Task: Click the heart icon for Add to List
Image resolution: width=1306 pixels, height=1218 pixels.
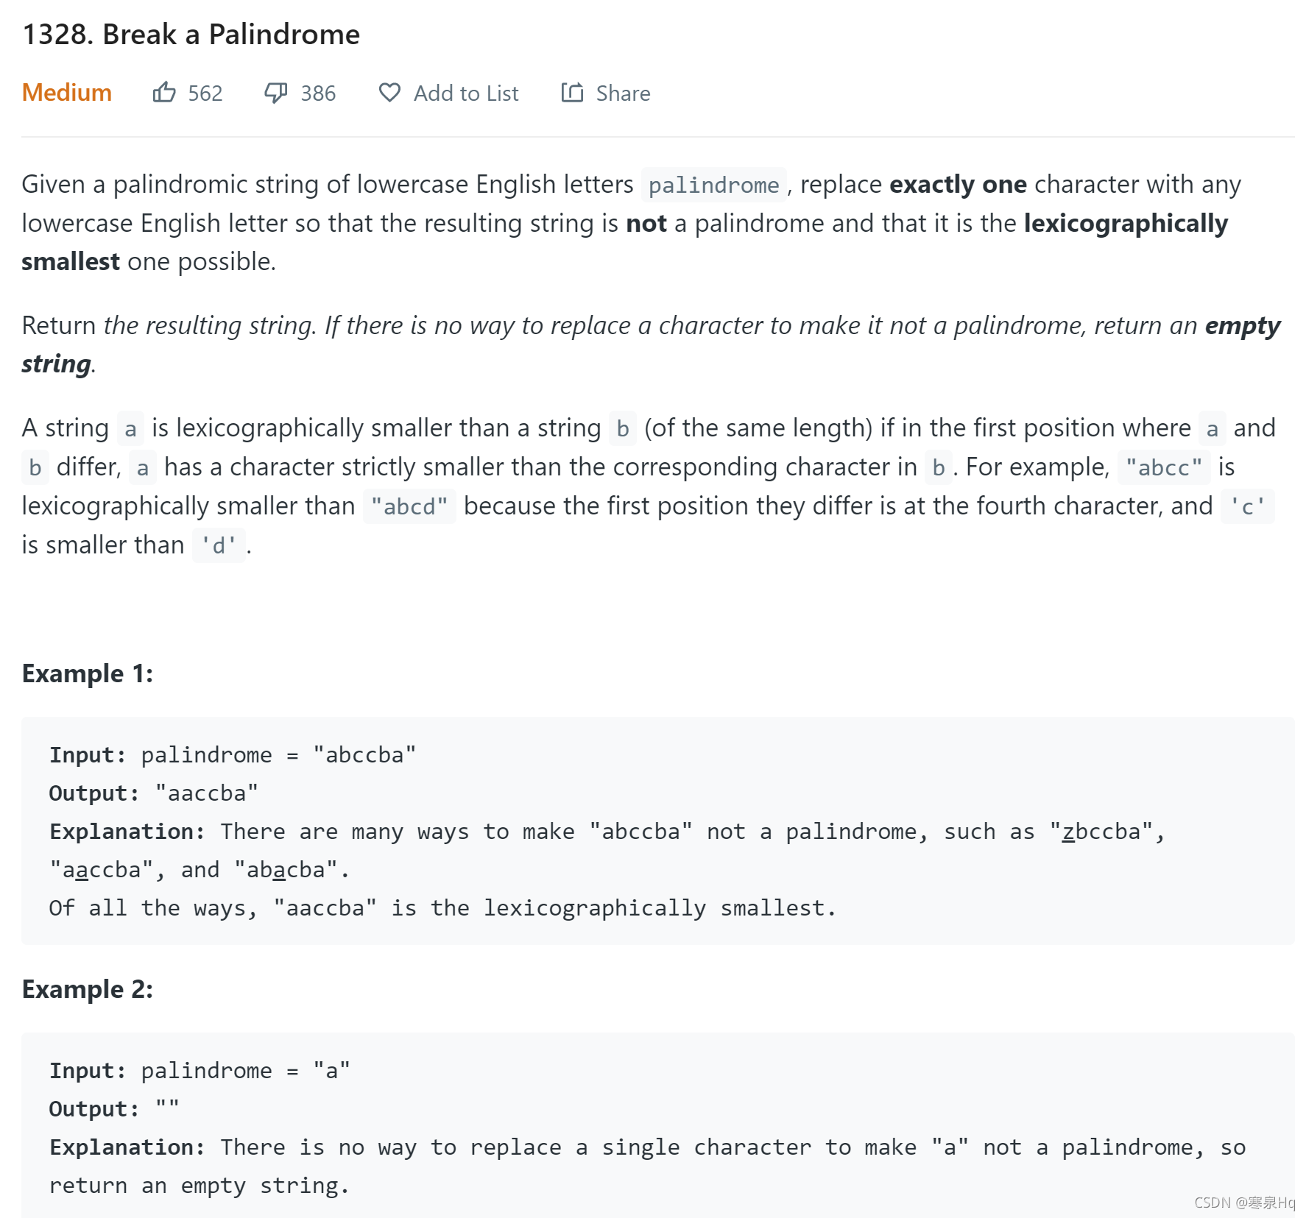Action: click(x=389, y=93)
